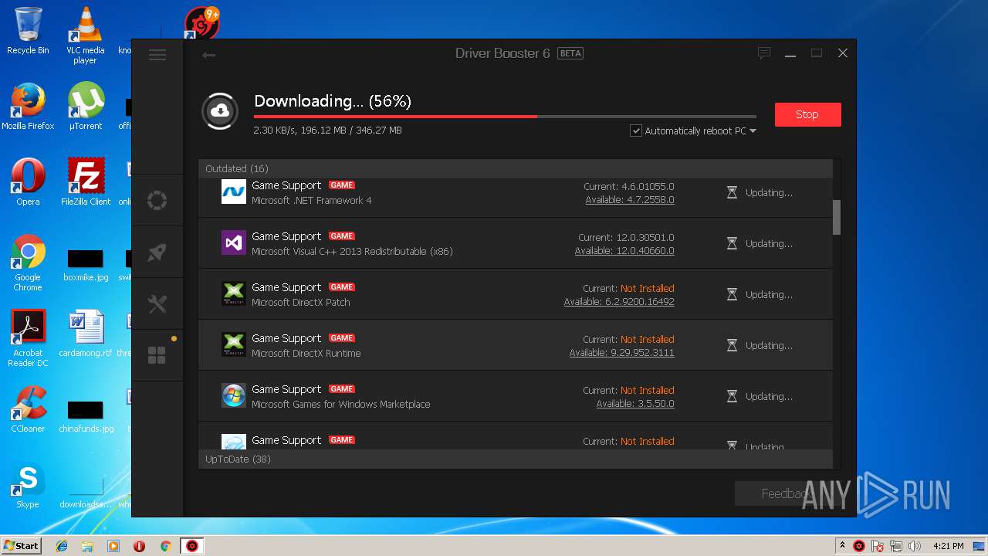
Task: Open Available: 12.0.40660.0 version link
Action: (x=624, y=251)
